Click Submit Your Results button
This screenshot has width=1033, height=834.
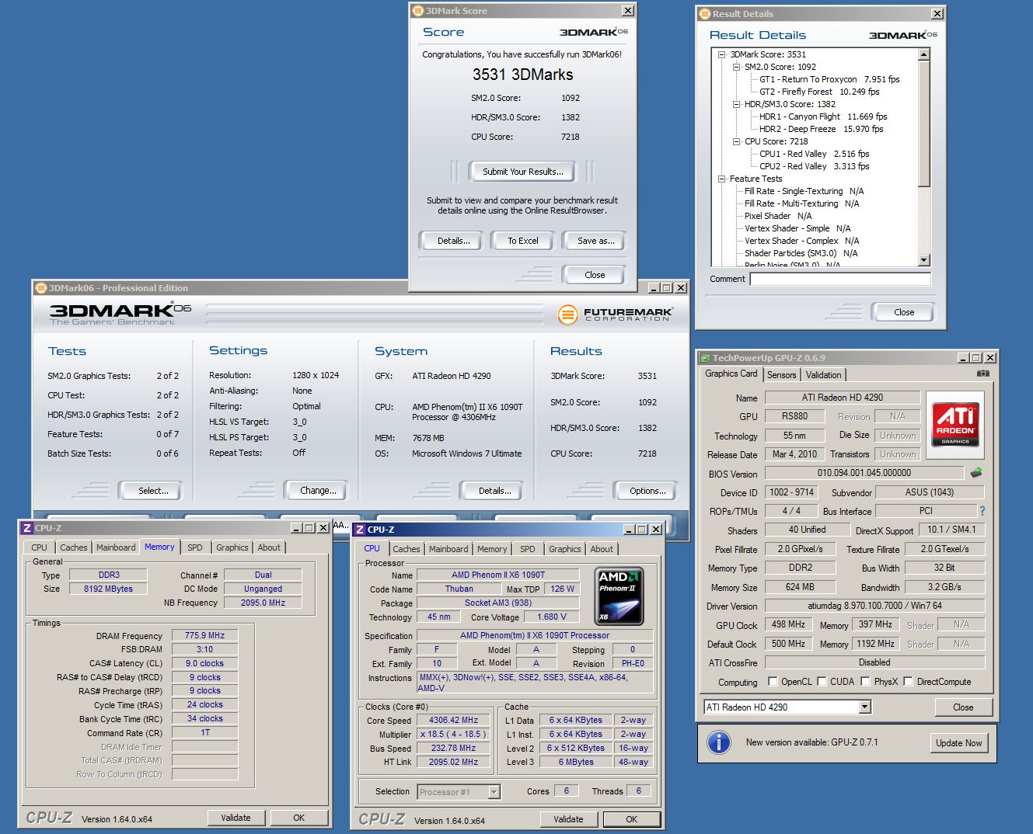(522, 172)
